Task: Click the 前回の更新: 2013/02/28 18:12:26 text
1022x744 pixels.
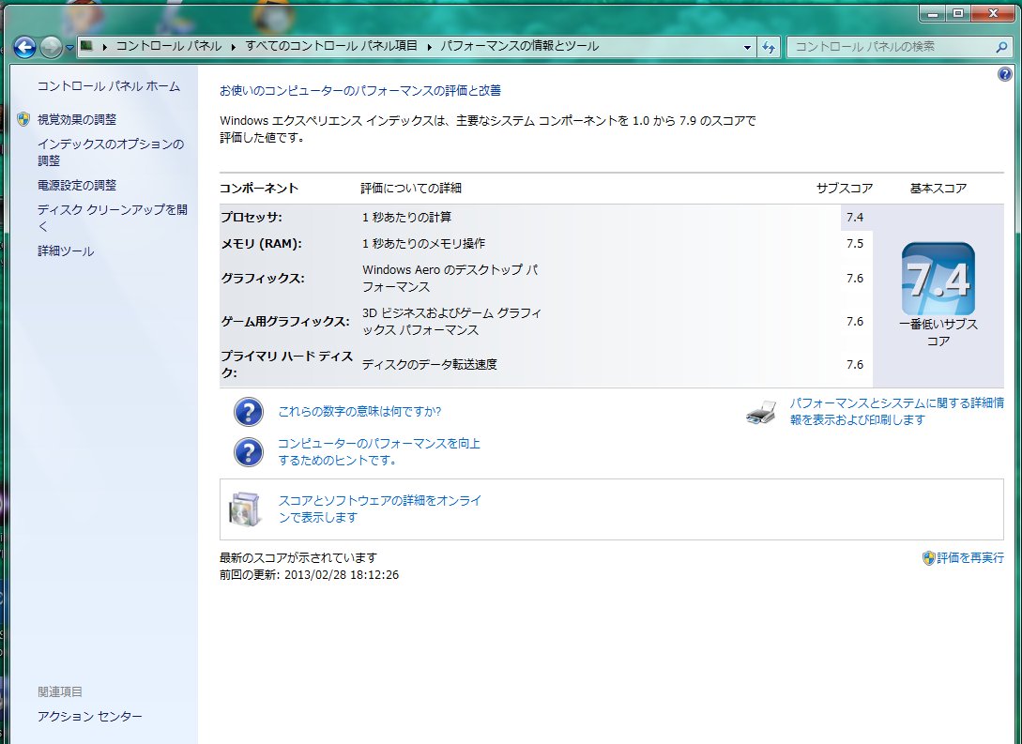Action: pyautogui.click(x=309, y=574)
